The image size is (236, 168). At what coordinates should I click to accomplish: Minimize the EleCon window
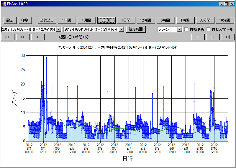(x=222, y=4)
